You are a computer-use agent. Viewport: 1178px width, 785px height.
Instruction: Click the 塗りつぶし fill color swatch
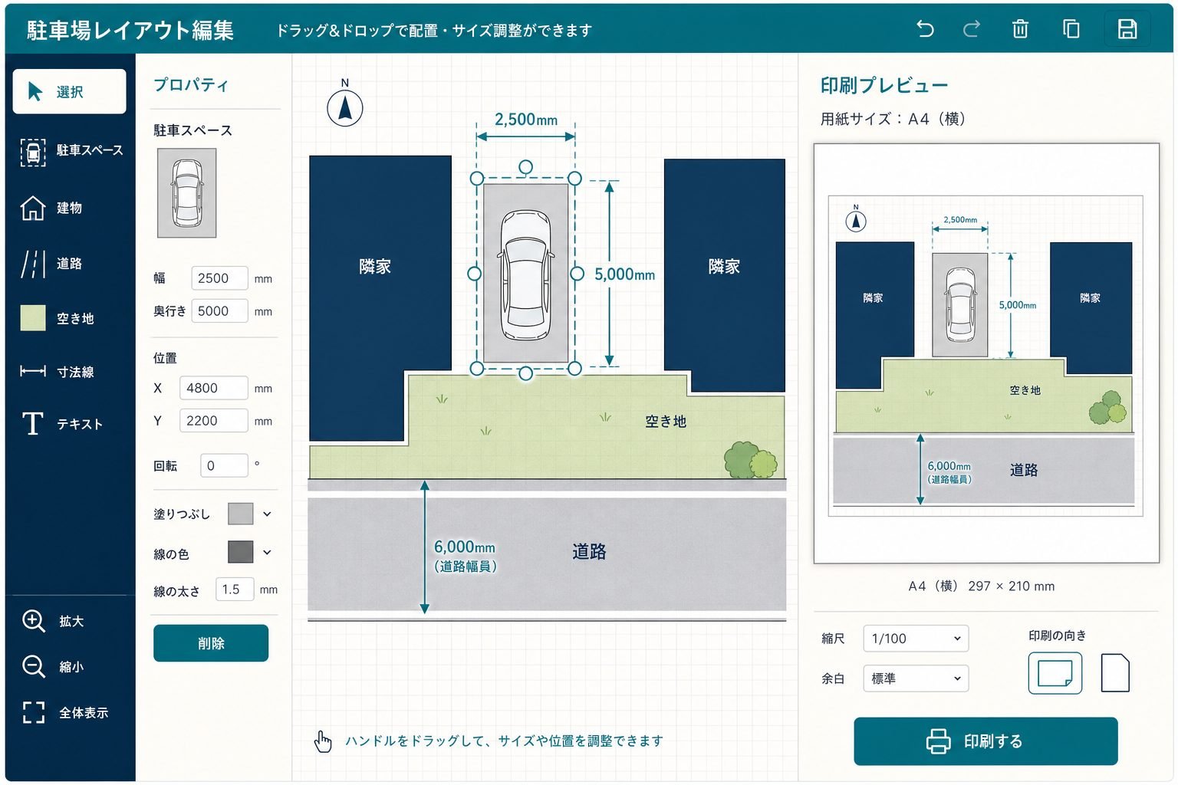[x=241, y=514]
